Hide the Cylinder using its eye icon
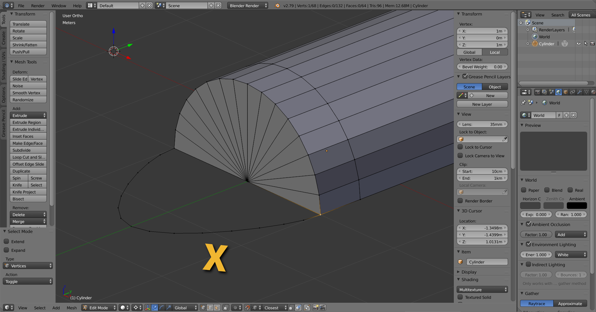 point(579,44)
